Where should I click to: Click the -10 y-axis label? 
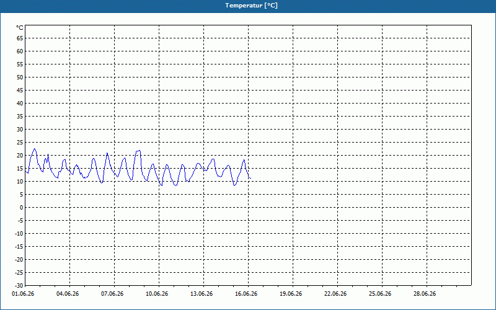pos(19,234)
